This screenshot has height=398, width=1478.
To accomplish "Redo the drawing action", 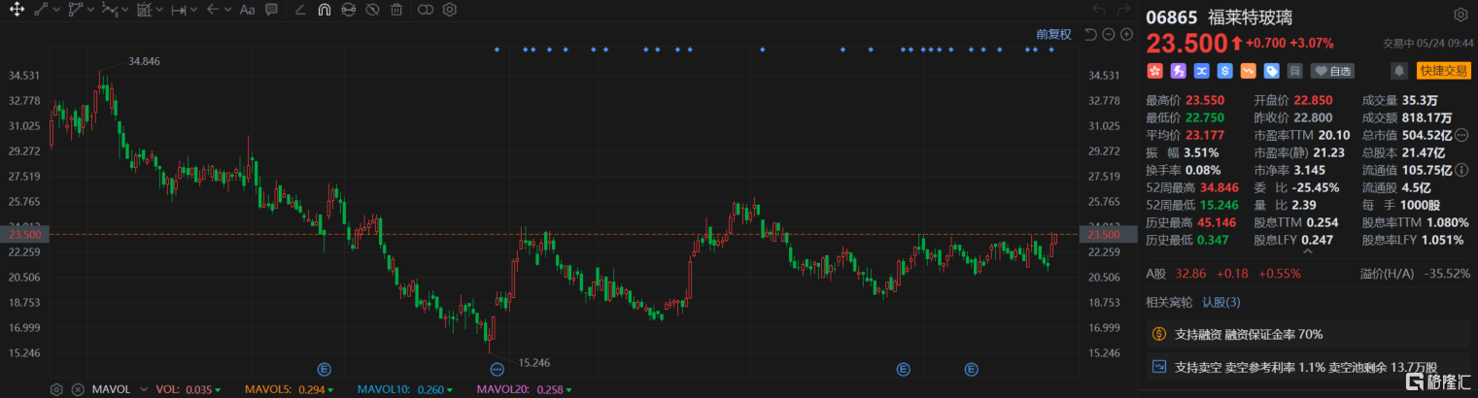I will (x=1126, y=10).
